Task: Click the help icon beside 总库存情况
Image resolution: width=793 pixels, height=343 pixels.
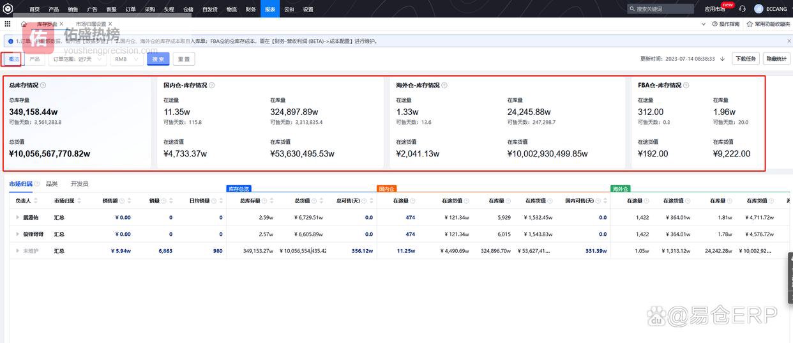Action: [43, 85]
